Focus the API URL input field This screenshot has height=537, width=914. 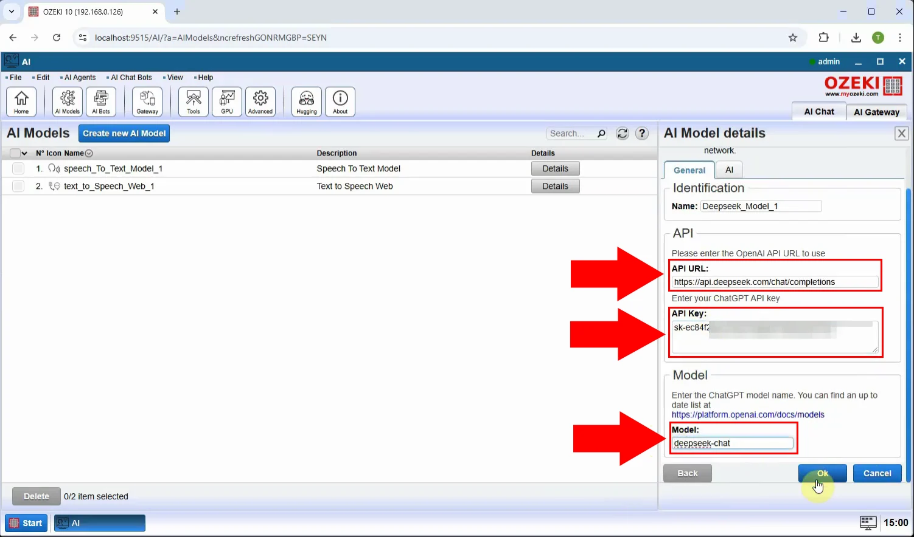775,282
